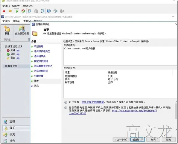This screenshot has height=144, width=178.
Task: Close the 创建新保护组 dialog
Action: click(x=176, y=24)
